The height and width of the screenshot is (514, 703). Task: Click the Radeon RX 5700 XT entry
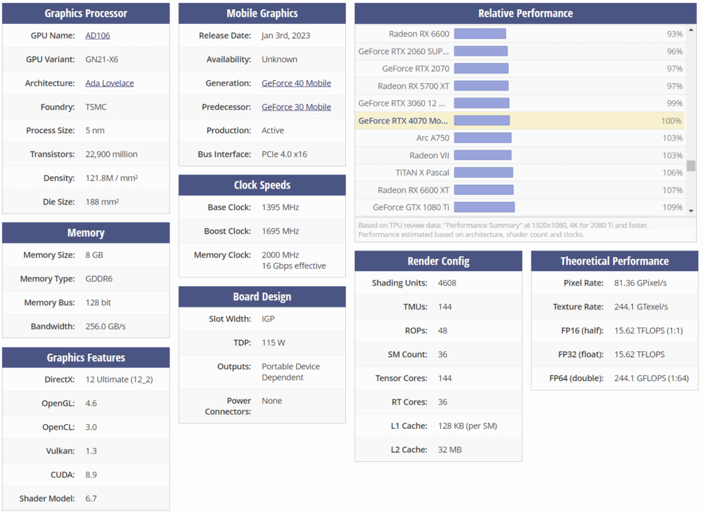413,86
